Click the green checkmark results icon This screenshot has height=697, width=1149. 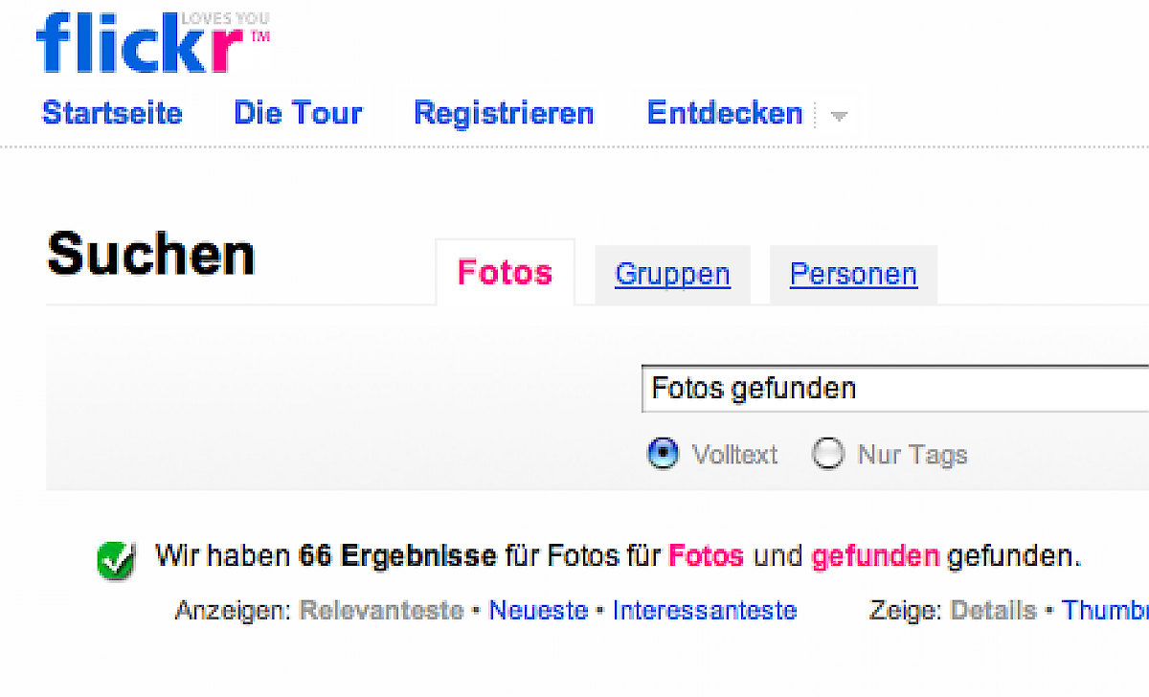(x=116, y=561)
